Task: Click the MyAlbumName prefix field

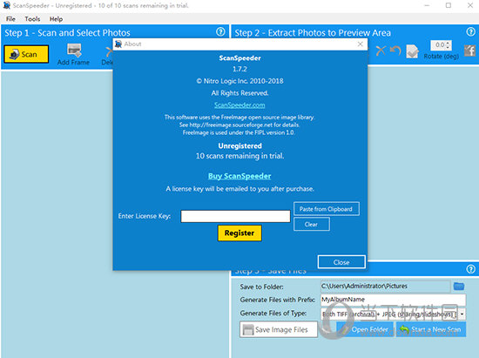Action: (393, 300)
